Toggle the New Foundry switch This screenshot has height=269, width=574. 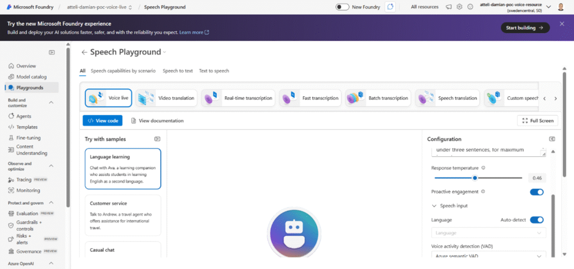click(342, 7)
